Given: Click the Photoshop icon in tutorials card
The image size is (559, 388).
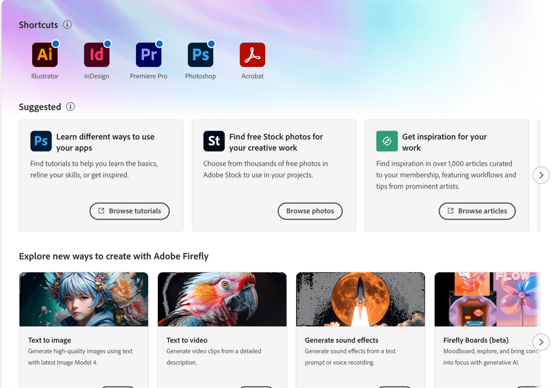Looking at the screenshot, I should click(41, 141).
